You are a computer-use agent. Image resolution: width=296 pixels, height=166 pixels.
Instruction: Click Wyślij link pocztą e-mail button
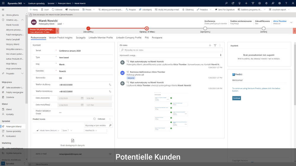pos(167,10)
